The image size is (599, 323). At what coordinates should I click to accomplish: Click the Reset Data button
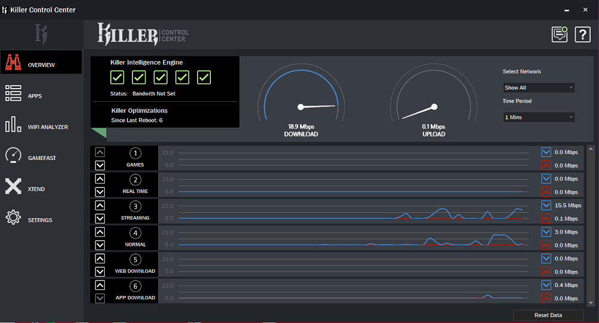tap(548, 315)
